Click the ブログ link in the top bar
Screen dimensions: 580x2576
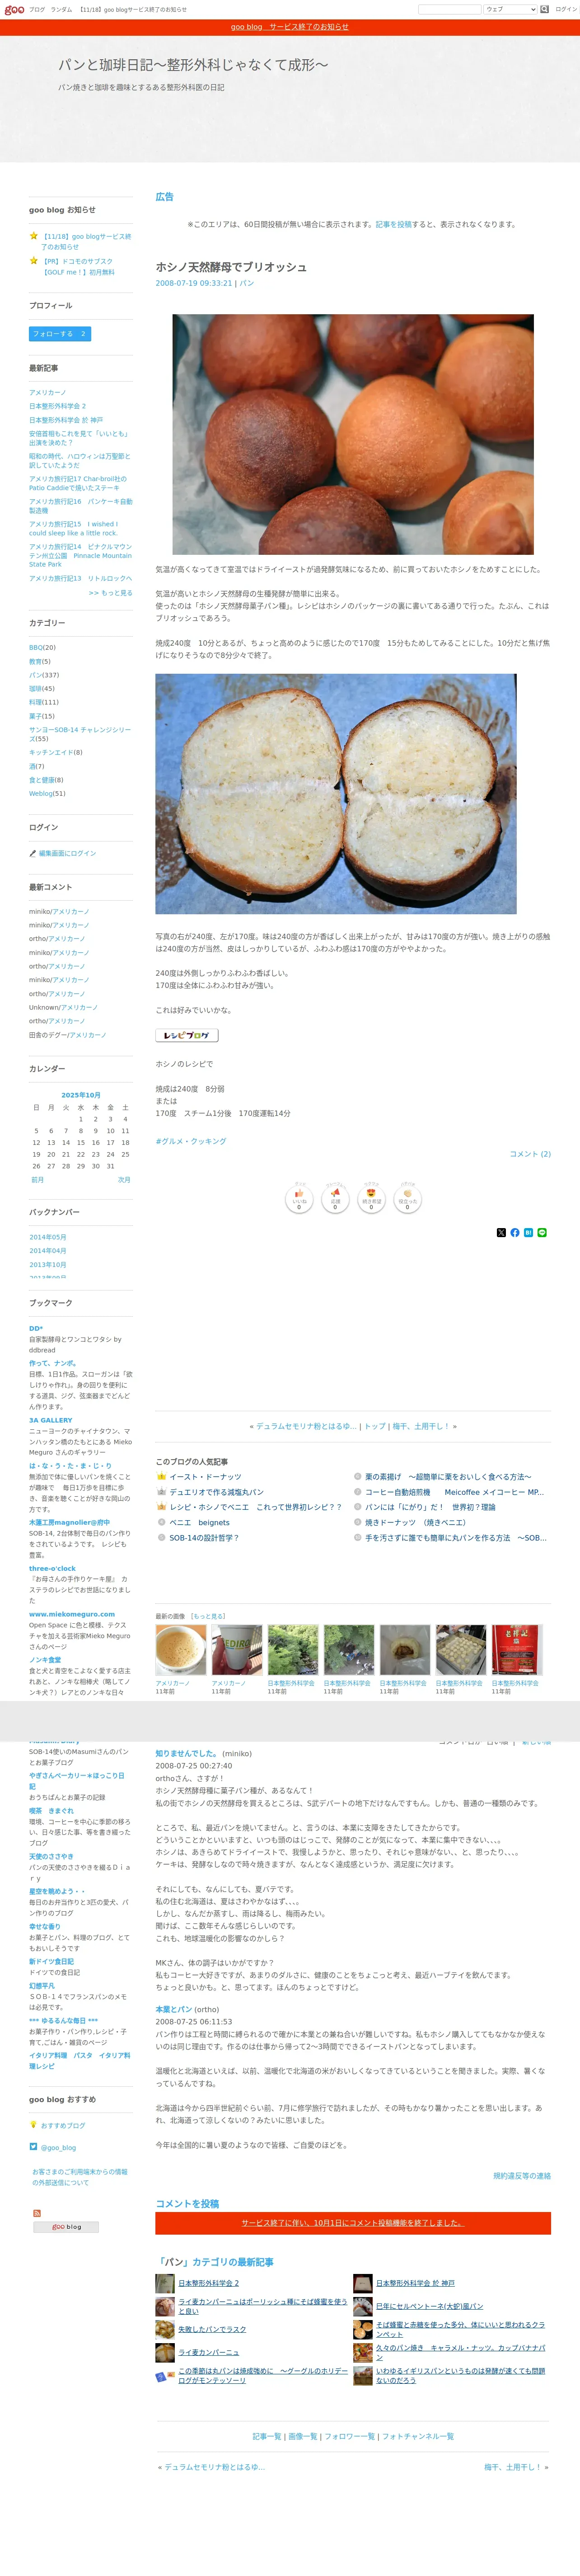(x=37, y=9)
